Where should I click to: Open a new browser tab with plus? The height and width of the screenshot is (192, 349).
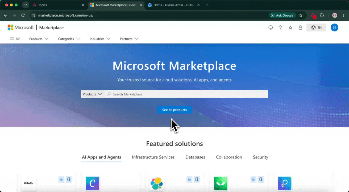tap(207, 5)
